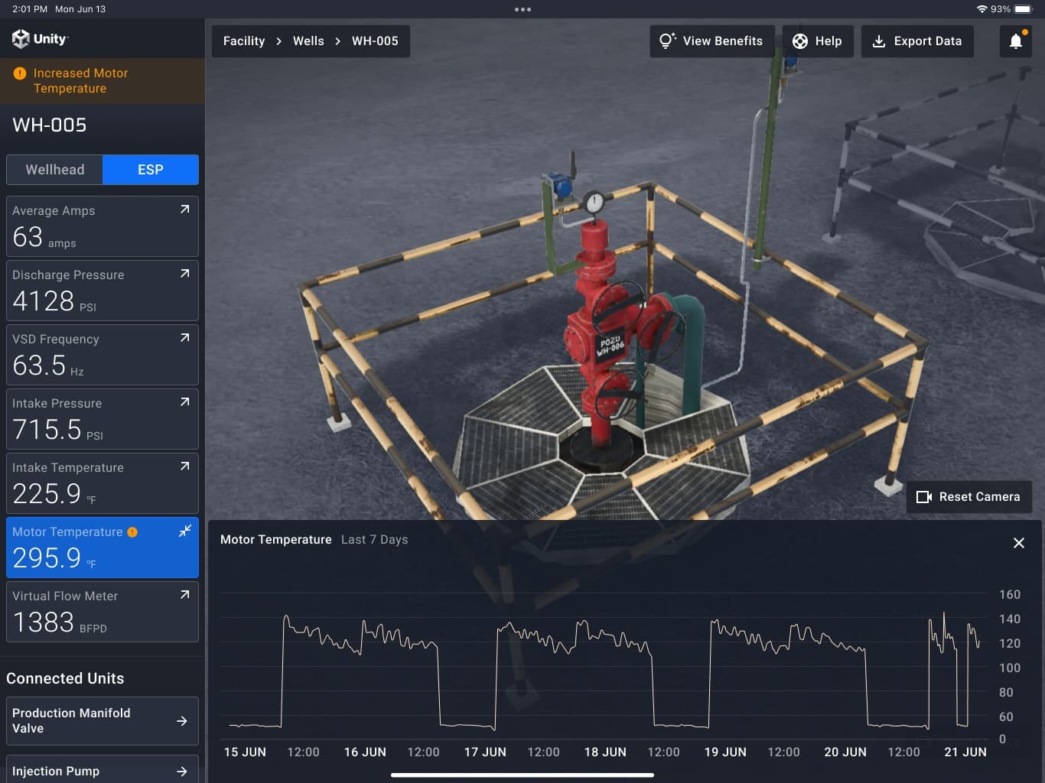Collapse the Motor Temperature chart icon
This screenshot has width=1045, height=783.
pos(184,531)
